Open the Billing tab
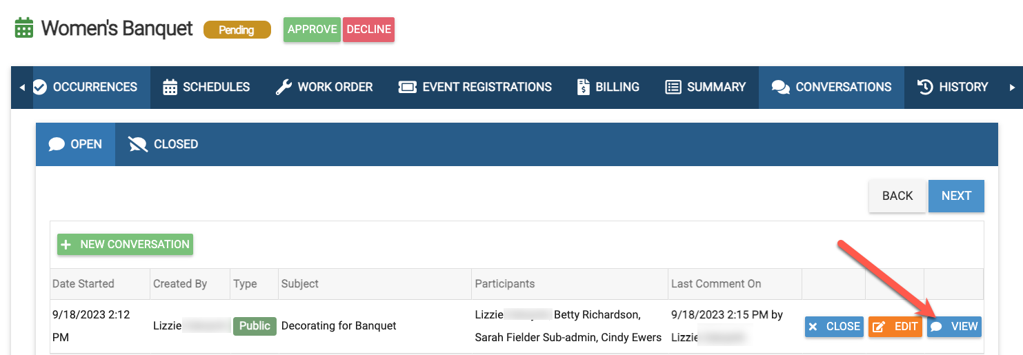This screenshot has width=1023, height=355. pyautogui.click(x=608, y=88)
